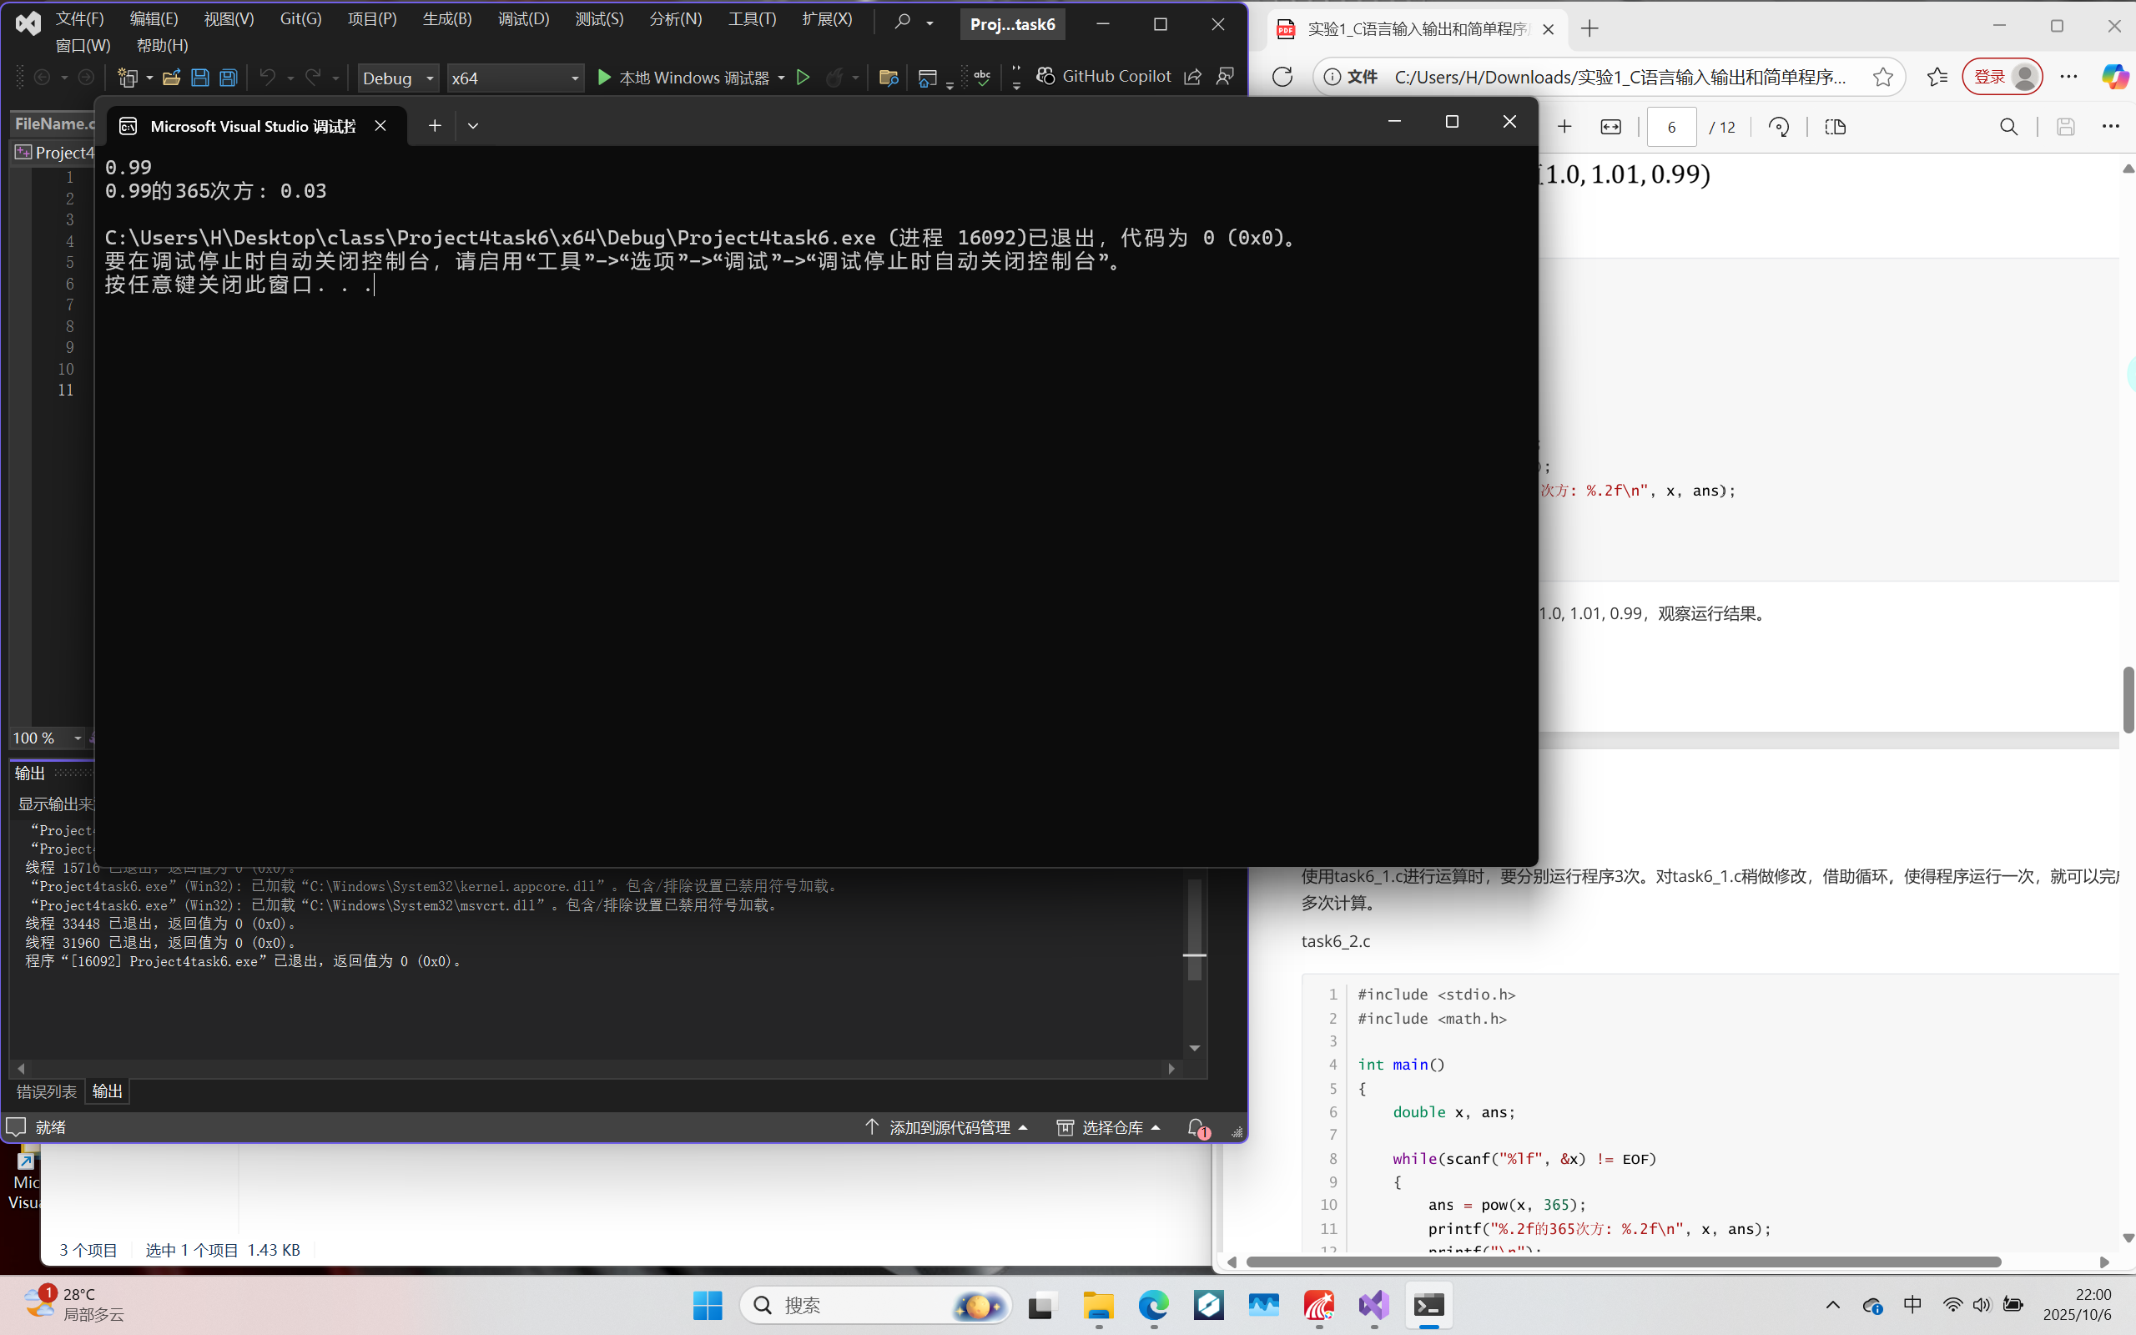Click the PDF search magnifier icon
2136x1335 pixels.
(2008, 127)
